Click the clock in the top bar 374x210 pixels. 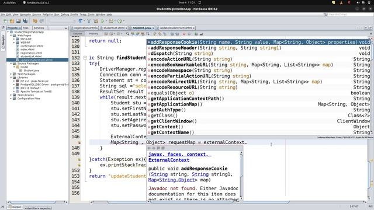(187, 2)
